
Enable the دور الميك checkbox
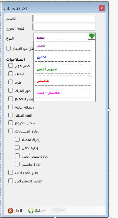(x=10, y=90)
